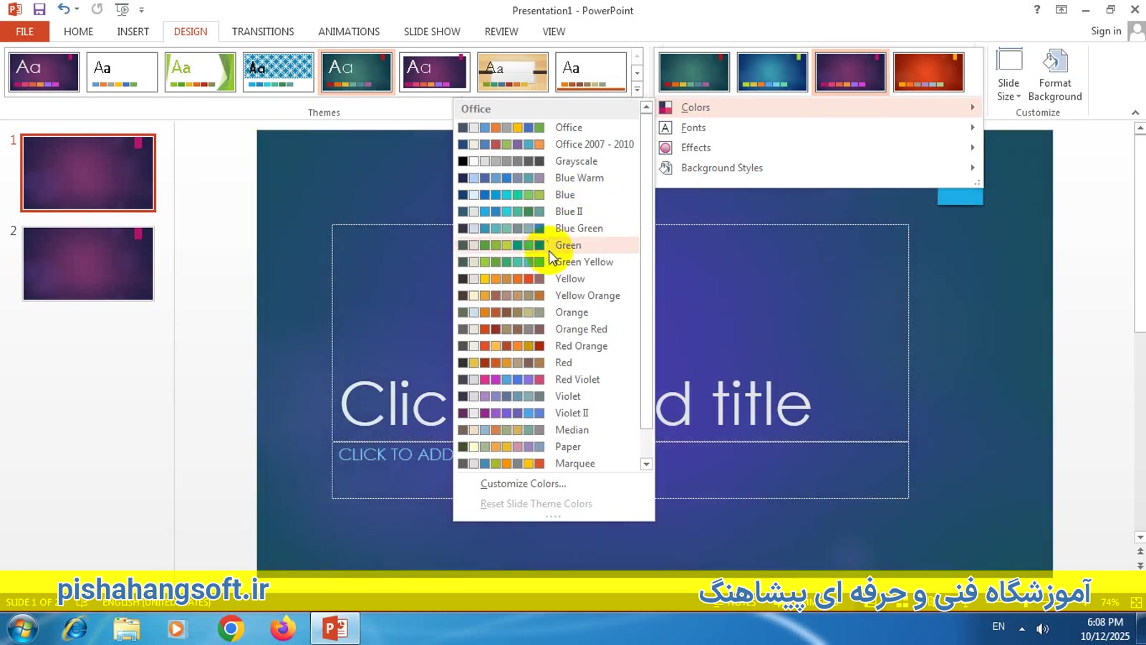Choose the Marquee color scheme
This screenshot has height=645, width=1146.
coord(548,464)
